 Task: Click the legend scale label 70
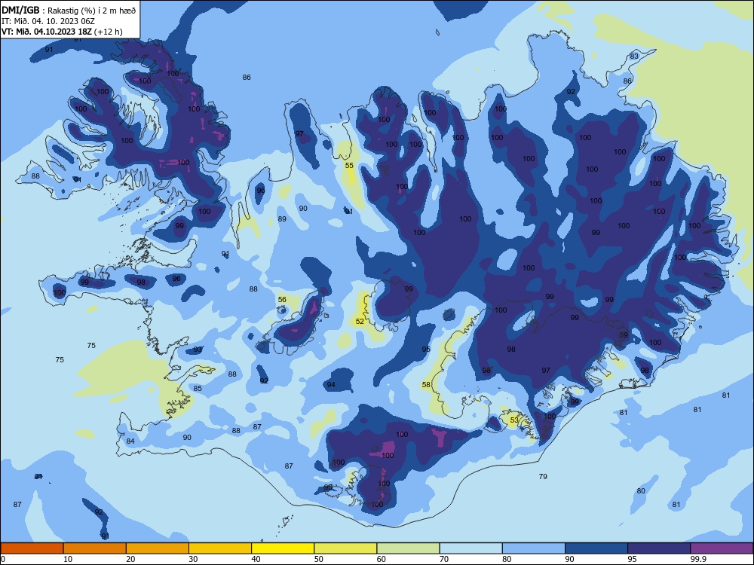[x=444, y=559]
